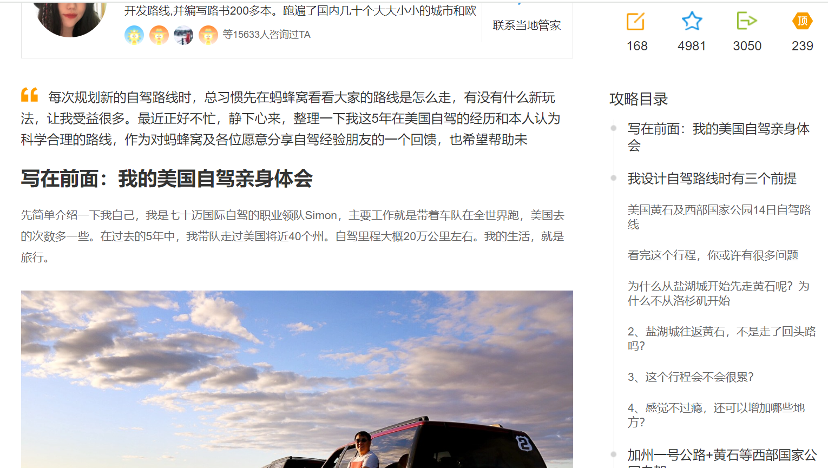Select 美国黄石及西部国家公园14日自驾路线 entry
Image resolution: width=828 pixels, height=468 pixels.
(719, 217)
